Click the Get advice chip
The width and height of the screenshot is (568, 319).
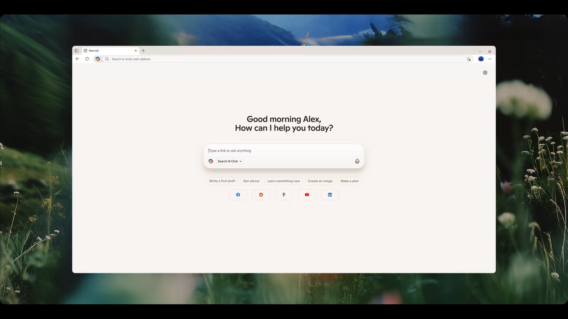click(251, 181)
